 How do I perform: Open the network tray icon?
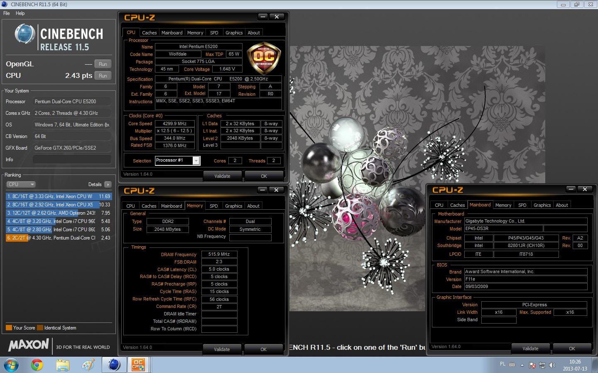[542, 365]
